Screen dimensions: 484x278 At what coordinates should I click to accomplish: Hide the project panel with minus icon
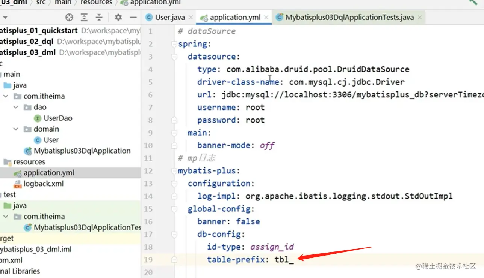(x=133, y=17)
